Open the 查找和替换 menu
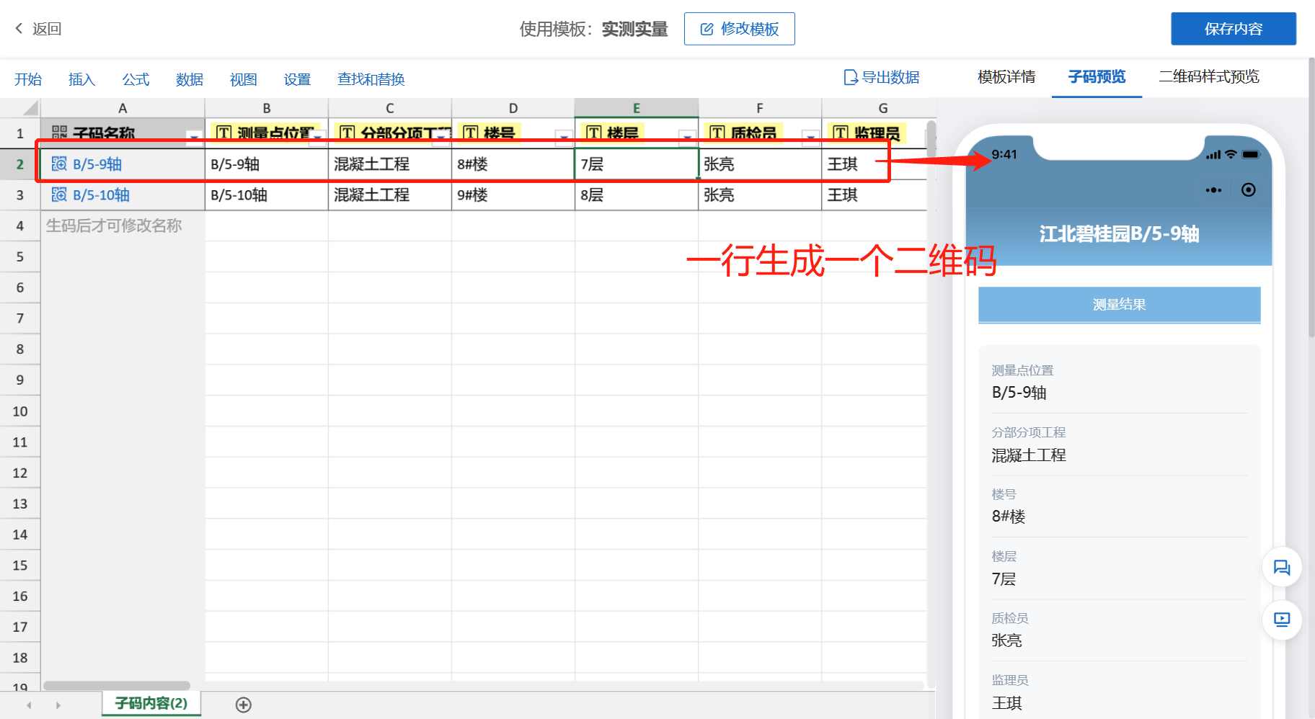Image resolution: width=1315 pixels, height=719 pixels. click(x=370, y=79)
